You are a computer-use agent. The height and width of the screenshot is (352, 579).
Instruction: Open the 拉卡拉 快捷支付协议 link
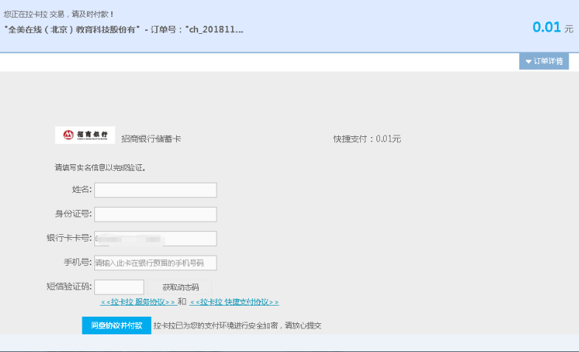[x=234, y=302]
